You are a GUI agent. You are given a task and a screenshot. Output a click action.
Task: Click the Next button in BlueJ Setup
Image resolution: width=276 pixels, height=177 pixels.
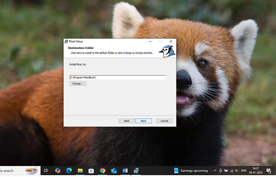(x=144, y=121)
